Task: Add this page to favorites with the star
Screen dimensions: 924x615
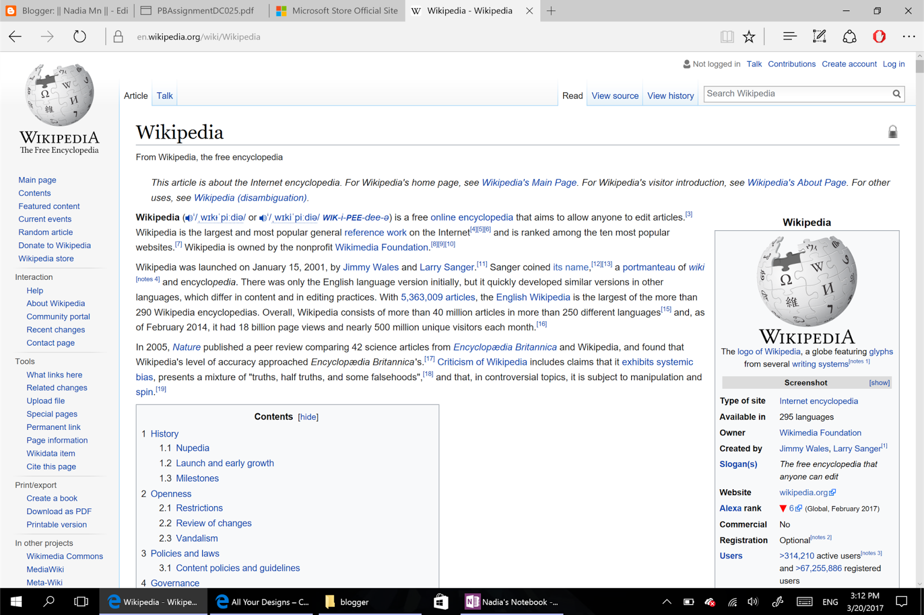Action: [749, 36]
